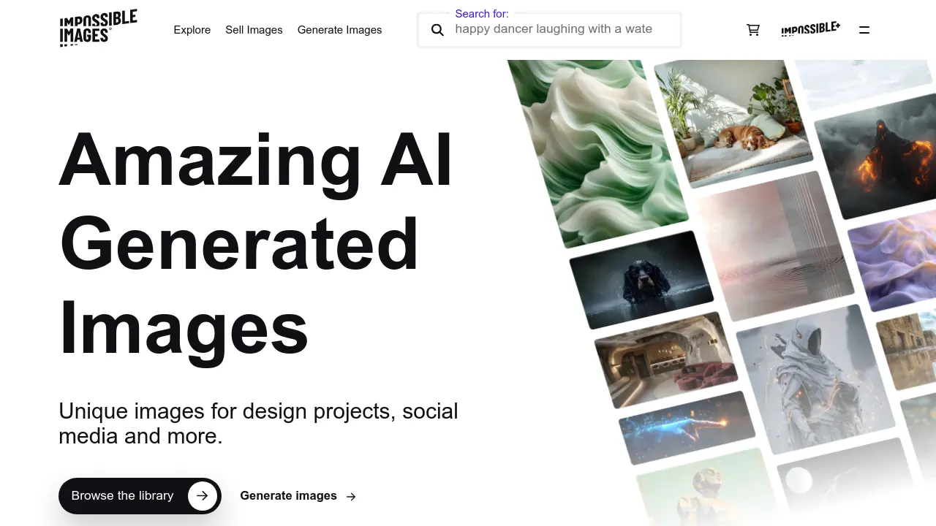This screenshot has width=936, height=526.
Task: Follow the Generate images link
Action: coord(298,496)
